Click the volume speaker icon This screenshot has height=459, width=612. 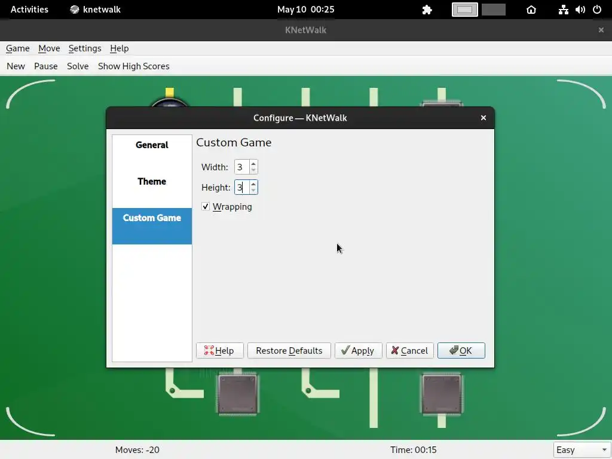pos(580,10)
